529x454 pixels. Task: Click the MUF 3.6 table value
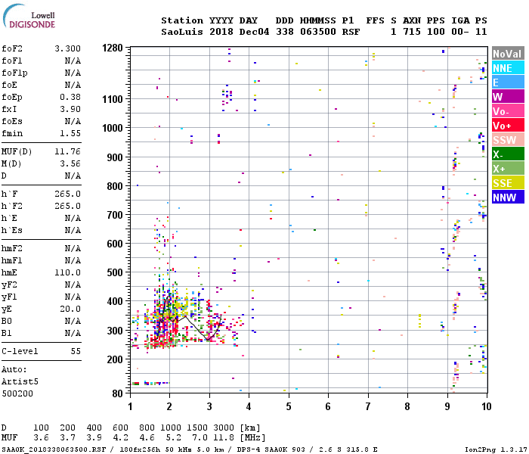pos(41,438)
